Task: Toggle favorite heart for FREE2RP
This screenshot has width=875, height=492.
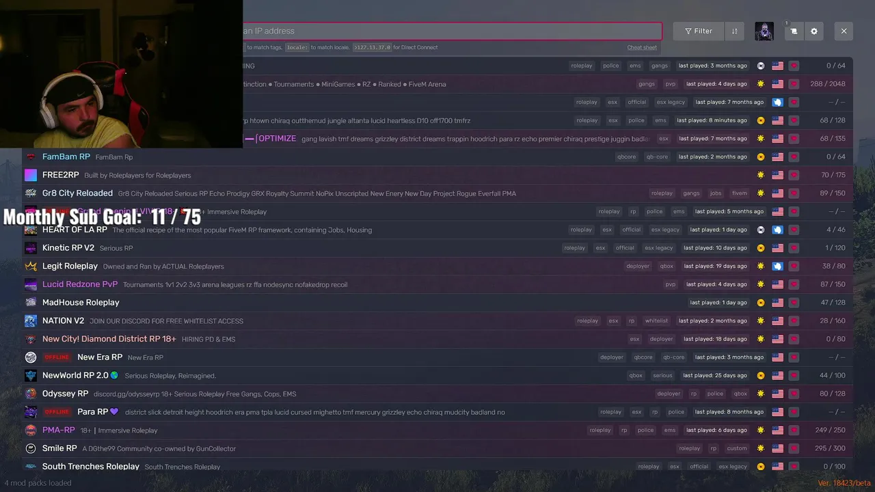Action: click(x=794, y=175)
